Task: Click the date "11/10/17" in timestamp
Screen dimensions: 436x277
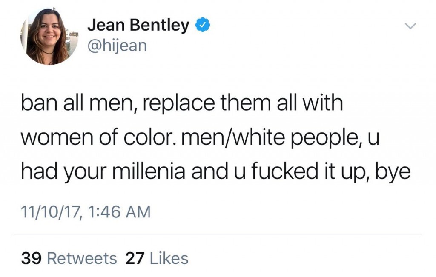Action: (50, 211)
